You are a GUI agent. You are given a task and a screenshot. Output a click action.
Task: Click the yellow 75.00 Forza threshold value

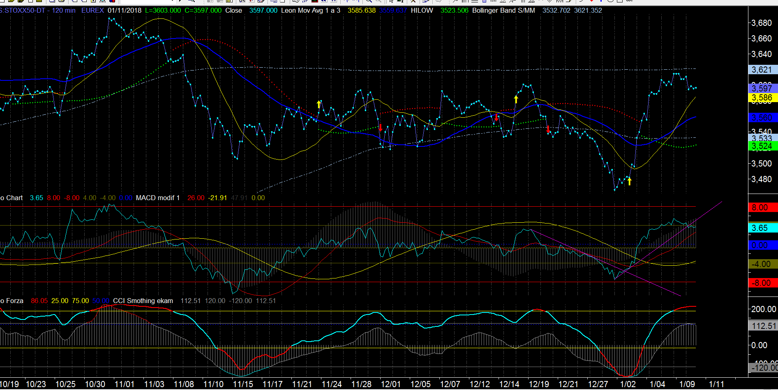(x=80, y=301)
